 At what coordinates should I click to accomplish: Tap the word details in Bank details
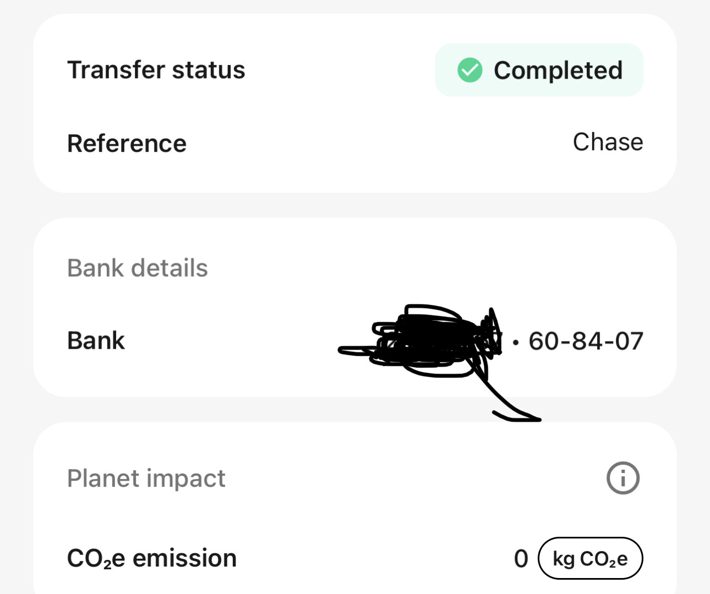tap(169, 268)
